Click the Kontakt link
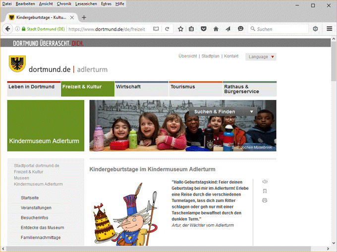Screen dimensions: 337x252 tap(231, 56)
